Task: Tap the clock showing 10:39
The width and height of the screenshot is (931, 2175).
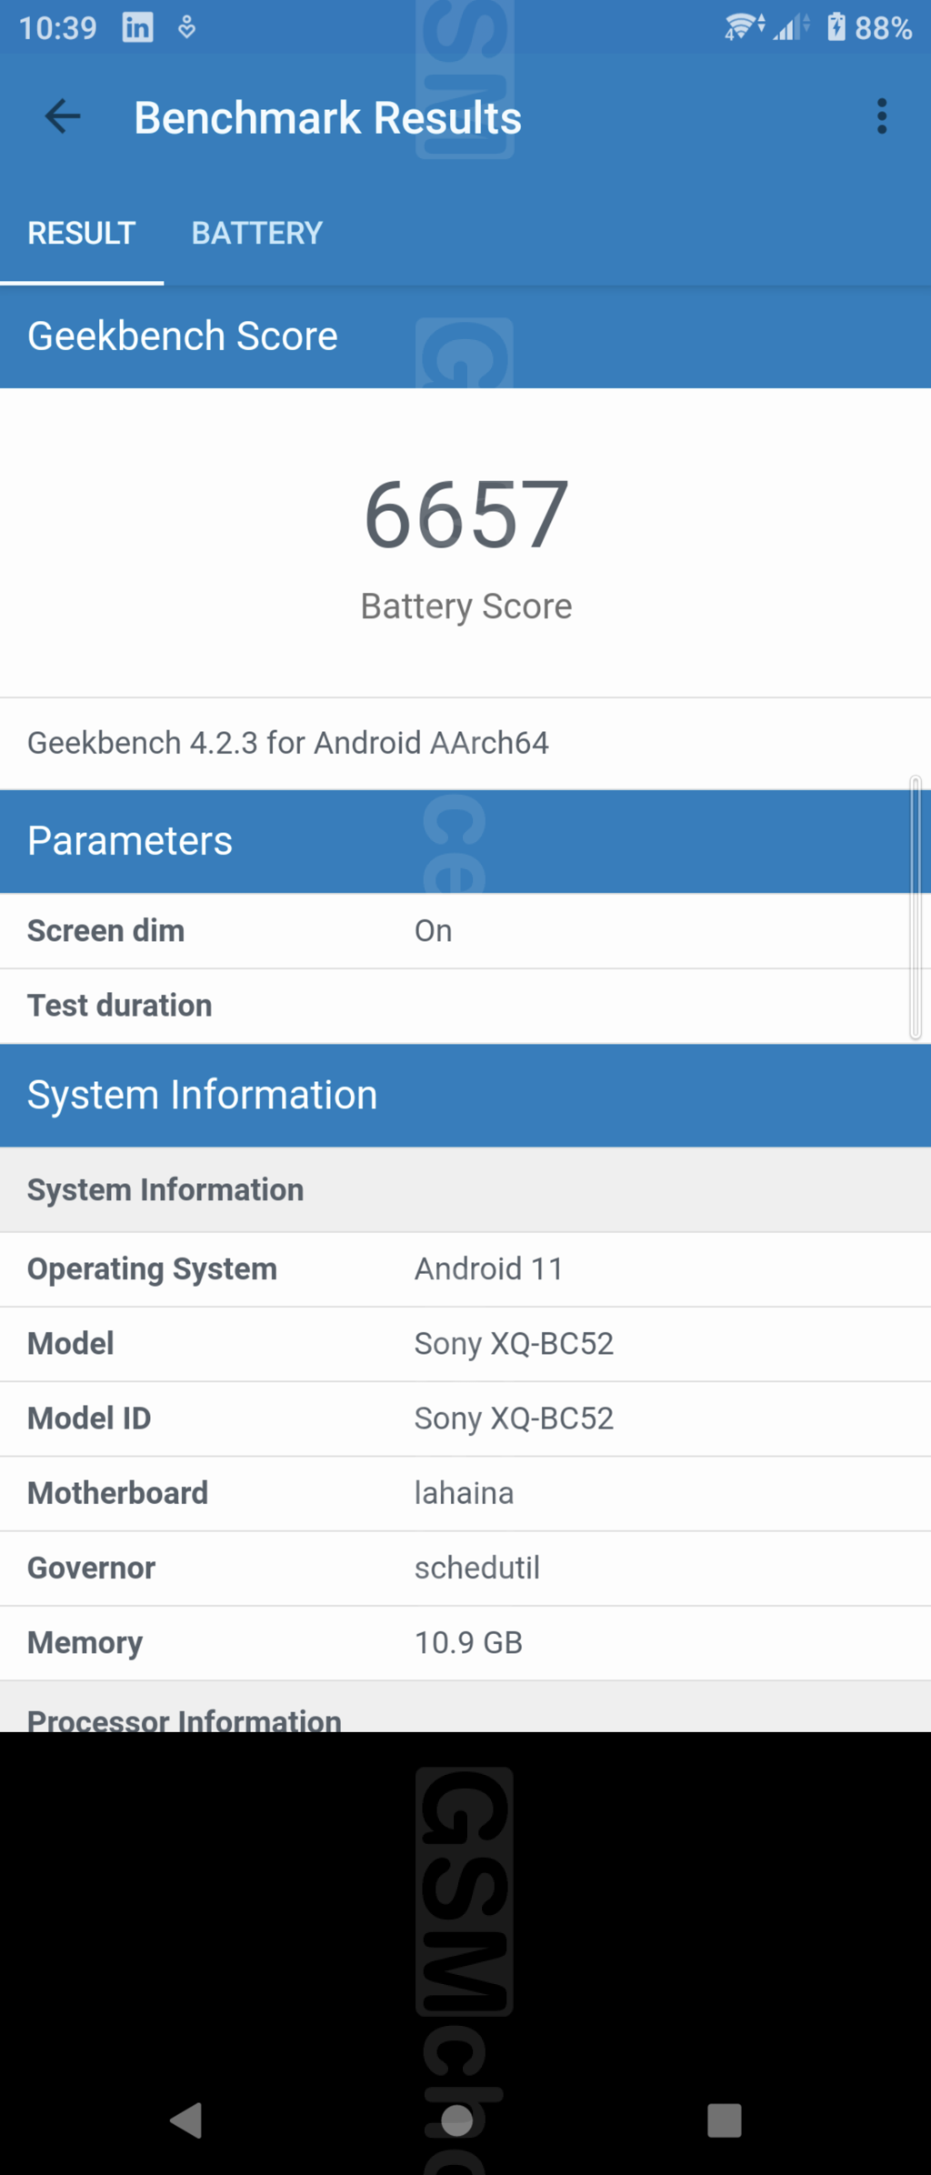Action: 57,28
